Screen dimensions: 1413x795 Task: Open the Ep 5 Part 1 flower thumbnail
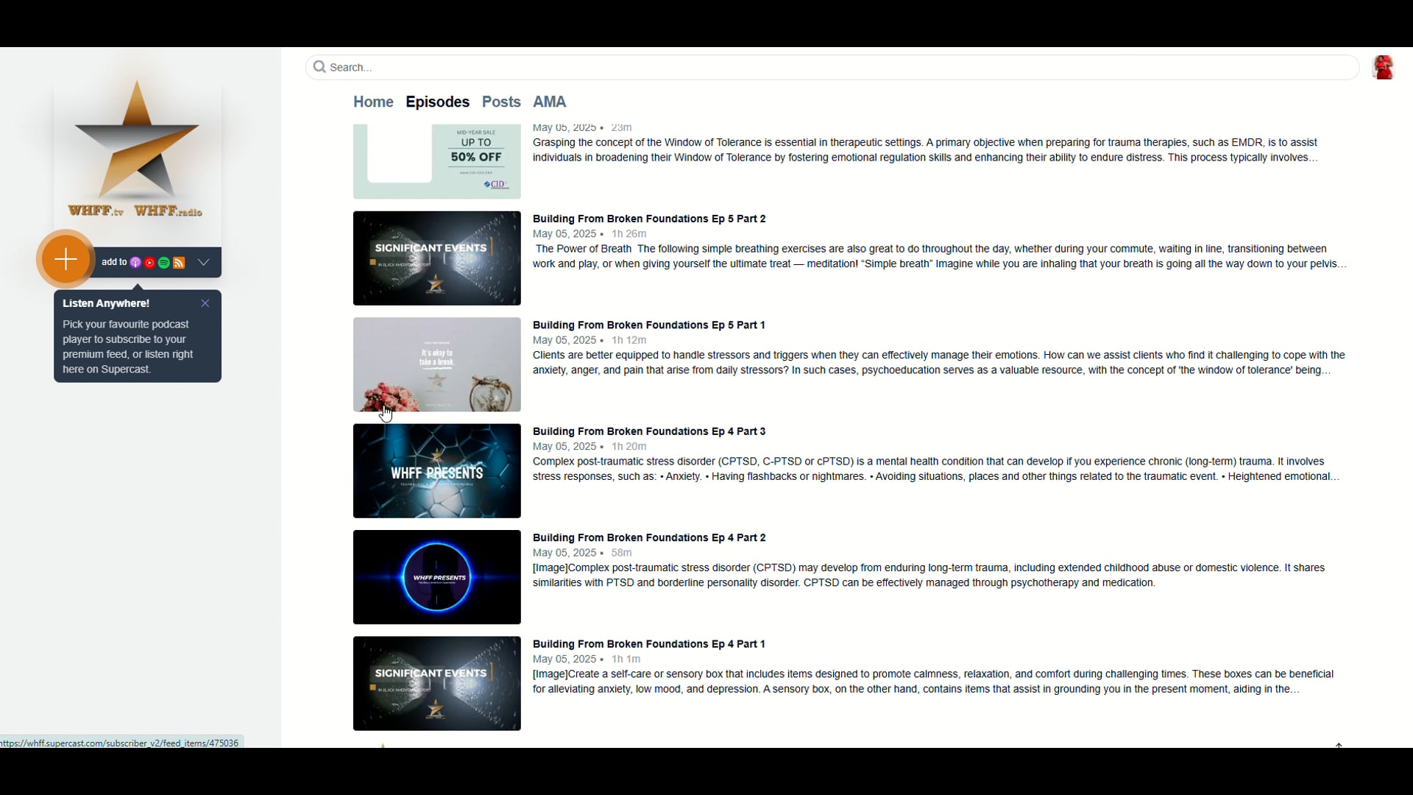437,364
